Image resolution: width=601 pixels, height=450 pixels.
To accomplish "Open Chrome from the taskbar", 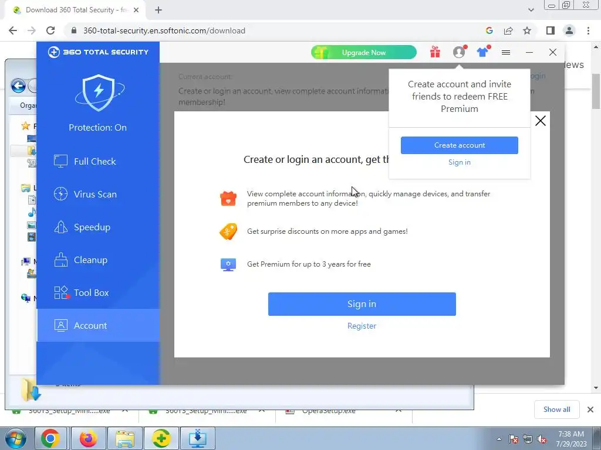I will click(x=50, y=438).
